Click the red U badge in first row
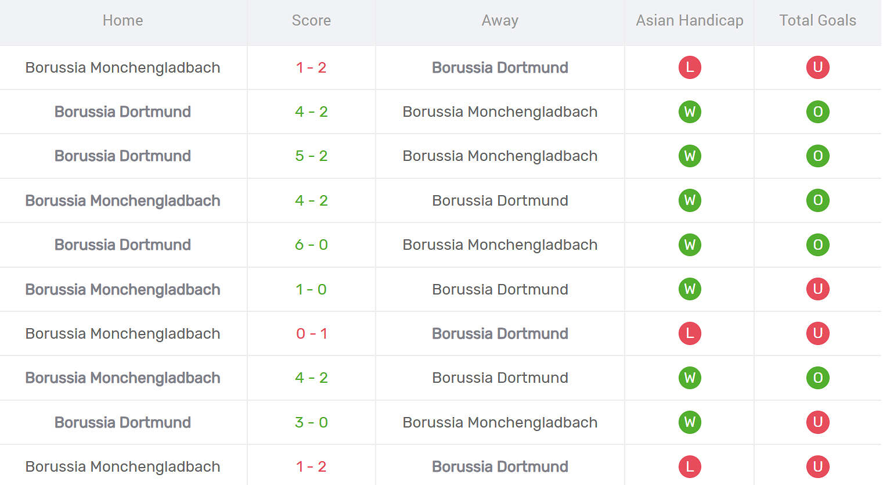The image size is (883, 485). pyautogui.click(x=817, y=67)
